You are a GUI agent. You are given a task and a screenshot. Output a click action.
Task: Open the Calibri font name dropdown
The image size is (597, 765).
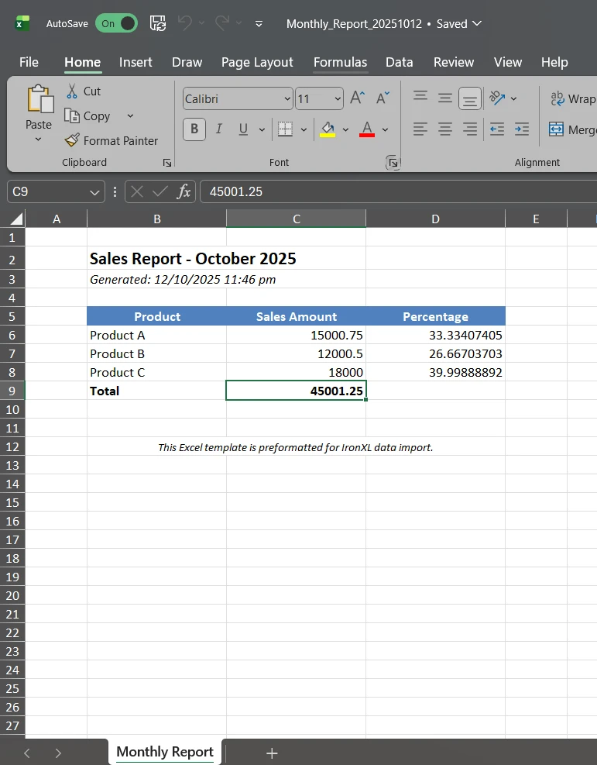(288, 99)
